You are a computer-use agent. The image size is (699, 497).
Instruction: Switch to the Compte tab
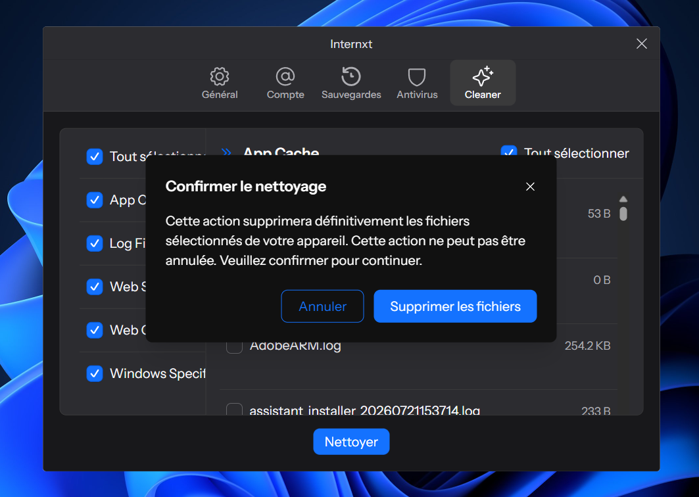click(x=285, y=83)
